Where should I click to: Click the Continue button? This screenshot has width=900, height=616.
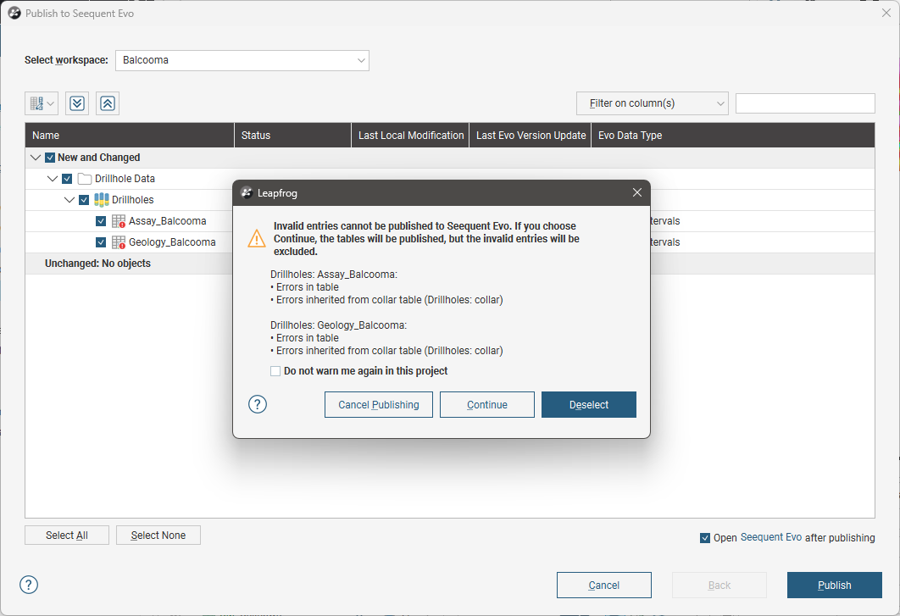[x=487, y=405]
